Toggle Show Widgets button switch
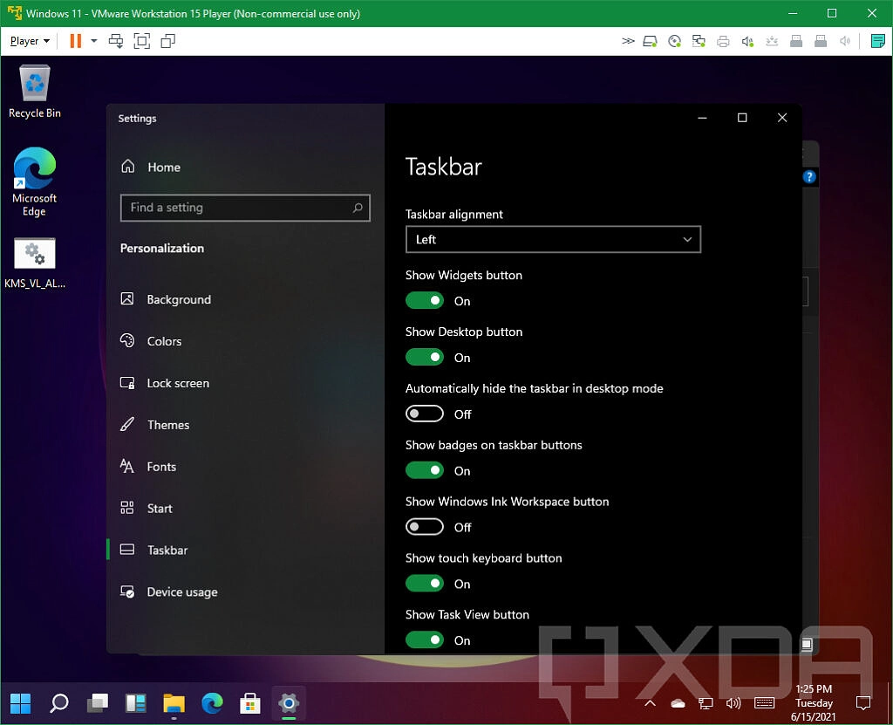 click(x=425, y=300)
